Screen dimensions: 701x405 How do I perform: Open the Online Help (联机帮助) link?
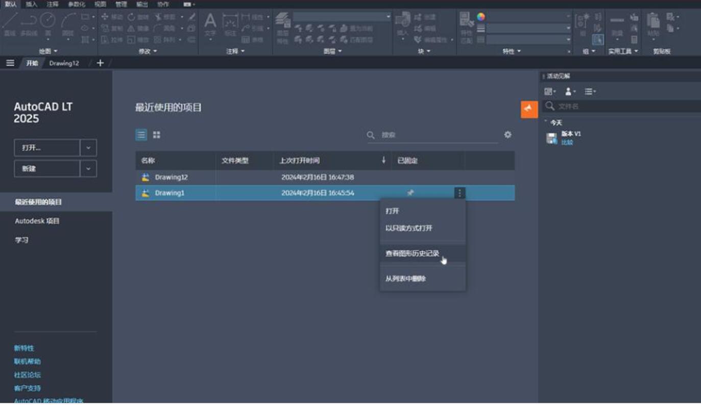click(x=27, y=361)
